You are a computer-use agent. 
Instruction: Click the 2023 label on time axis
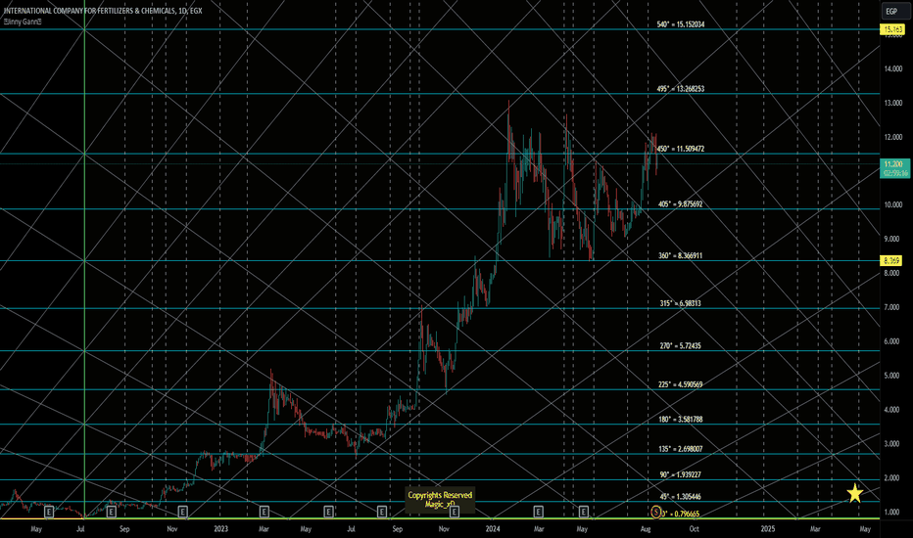(220, 528)
